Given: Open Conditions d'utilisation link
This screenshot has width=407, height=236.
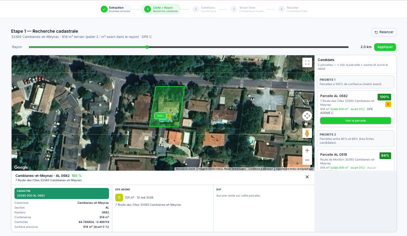Looking at the screenshot, I should [x=261, y=169].
